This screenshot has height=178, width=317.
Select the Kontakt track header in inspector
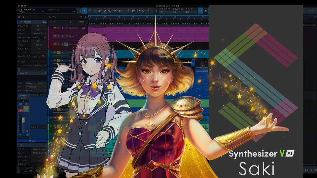tap(32, 22)
